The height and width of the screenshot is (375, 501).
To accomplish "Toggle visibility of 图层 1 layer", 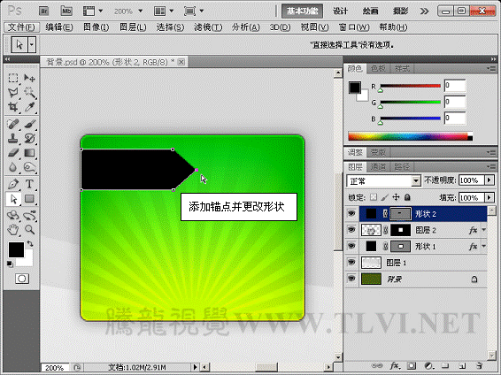I will [x=351, y=263].
